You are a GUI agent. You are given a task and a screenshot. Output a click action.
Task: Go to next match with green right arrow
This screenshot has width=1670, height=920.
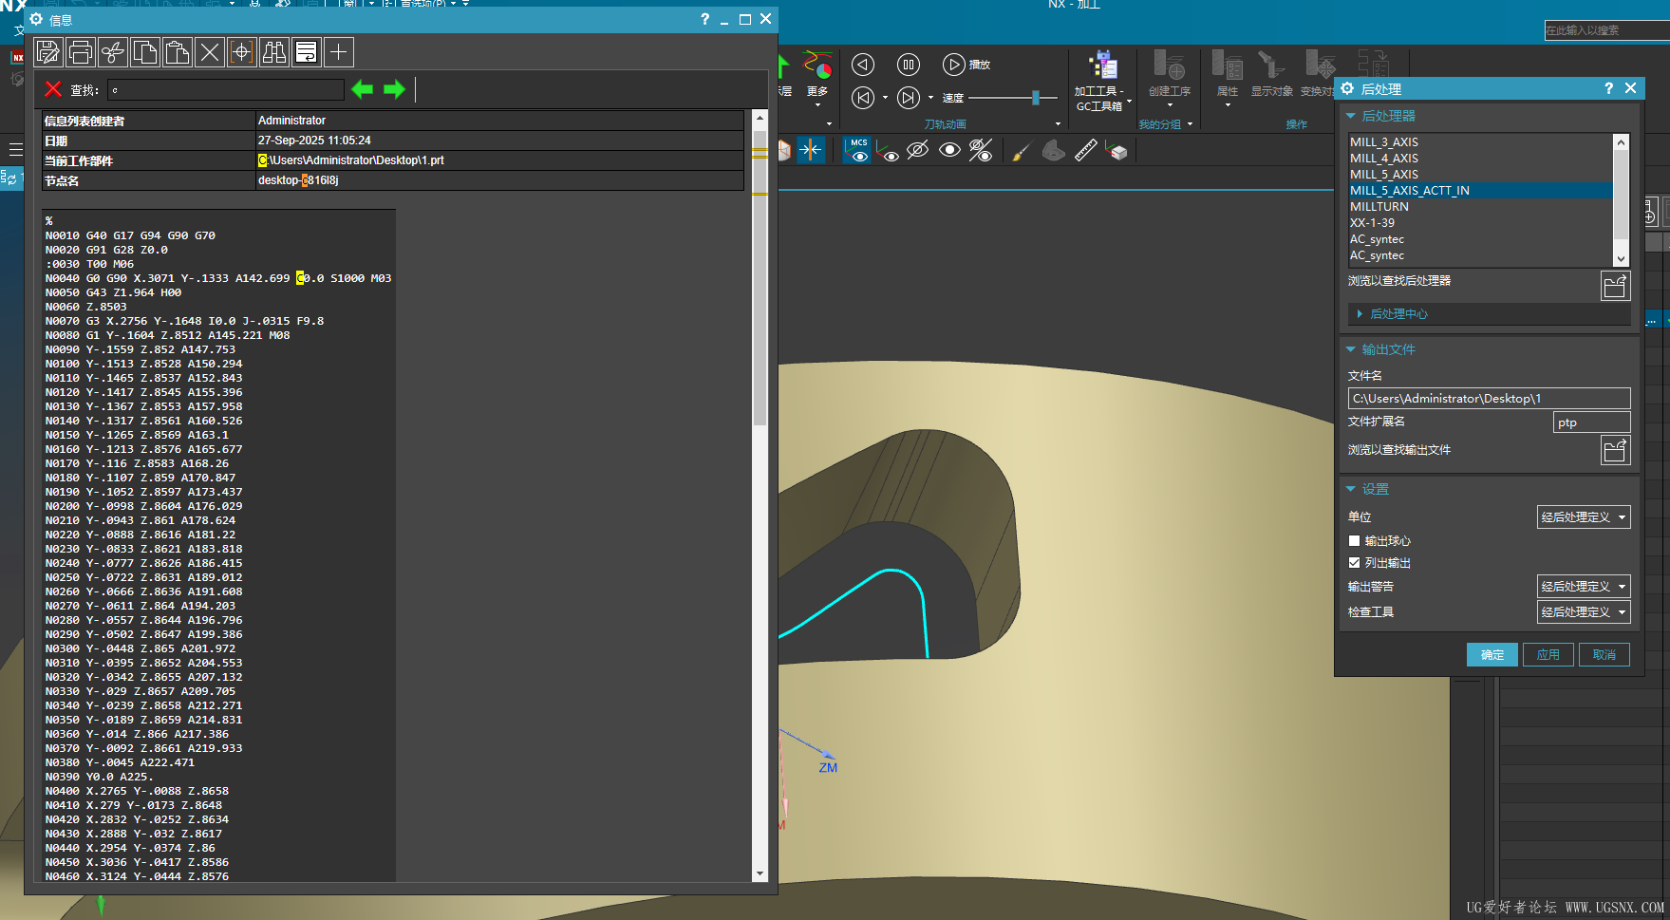point(394,89)
